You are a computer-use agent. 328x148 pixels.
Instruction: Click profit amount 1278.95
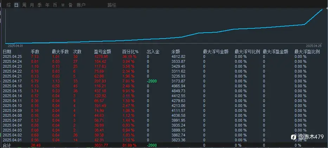[101, 56]
